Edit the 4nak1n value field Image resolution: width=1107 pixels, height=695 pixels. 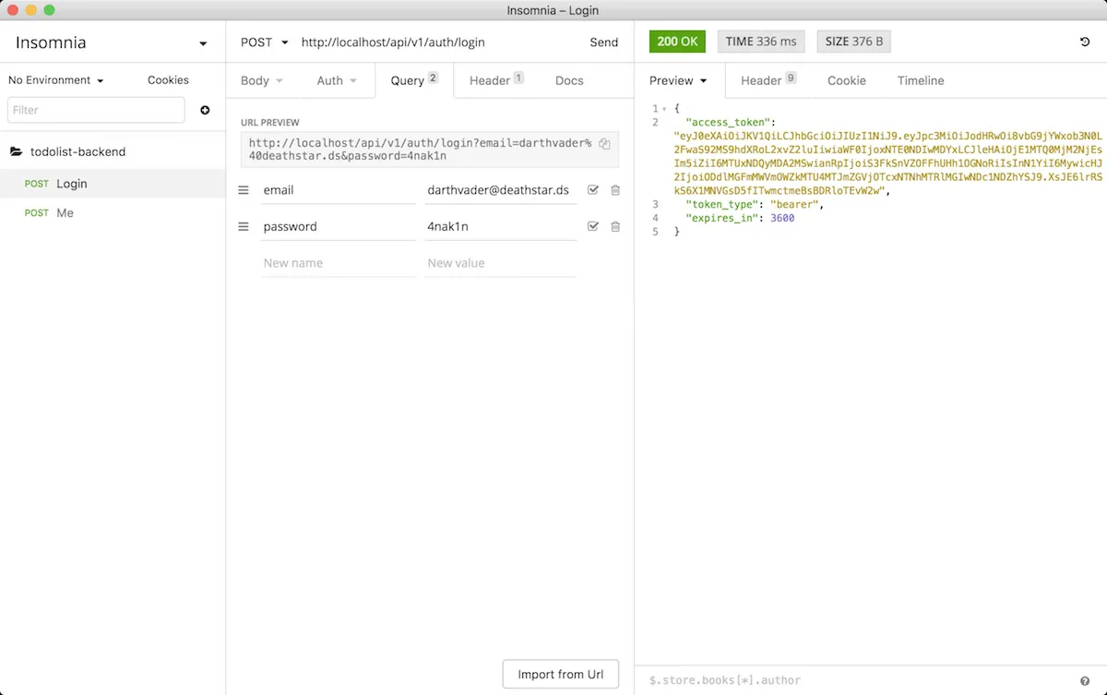pyautogui.click(x=501, y=226)
